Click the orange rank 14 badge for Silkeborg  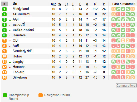tap(4, 77)
